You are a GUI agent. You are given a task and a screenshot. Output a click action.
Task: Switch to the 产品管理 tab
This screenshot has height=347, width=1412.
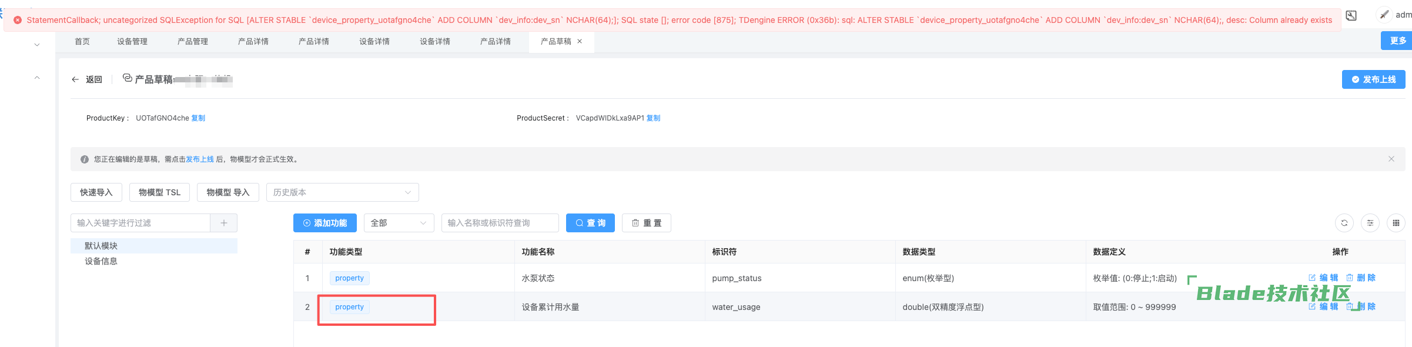[193, 41]
